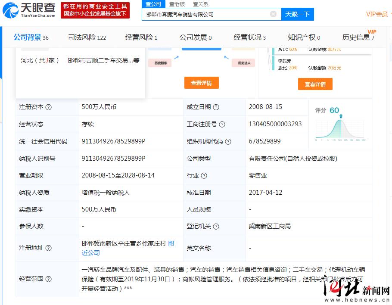
Task: Switch to the 查老板 search tab
Action: [x=177, y=4]
